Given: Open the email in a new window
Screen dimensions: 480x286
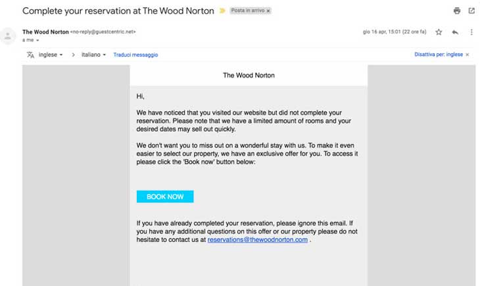Looking at the screenshot, I should tap(471, 11).
